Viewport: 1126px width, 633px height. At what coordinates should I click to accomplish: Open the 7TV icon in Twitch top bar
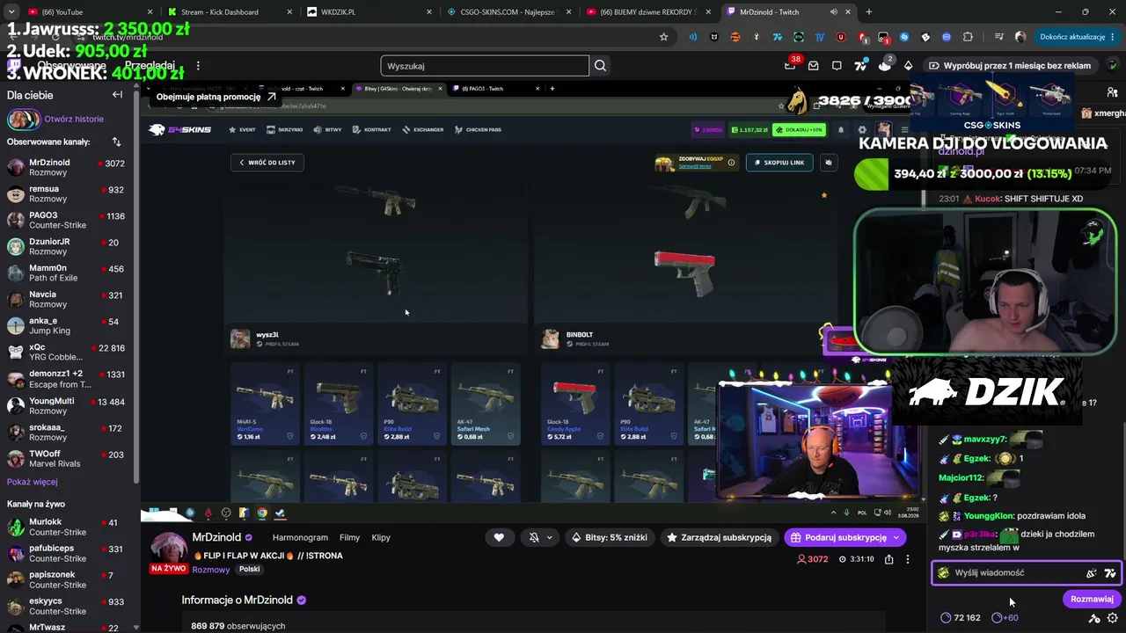click(860, 66)
